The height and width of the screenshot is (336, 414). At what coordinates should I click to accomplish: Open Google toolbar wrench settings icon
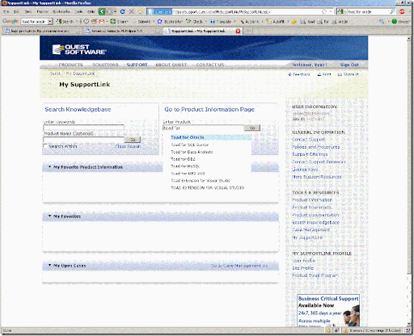[x=382, y=21]
